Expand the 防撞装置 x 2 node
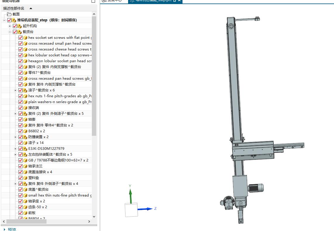This screenshot has height=231, width=334. 15,137
